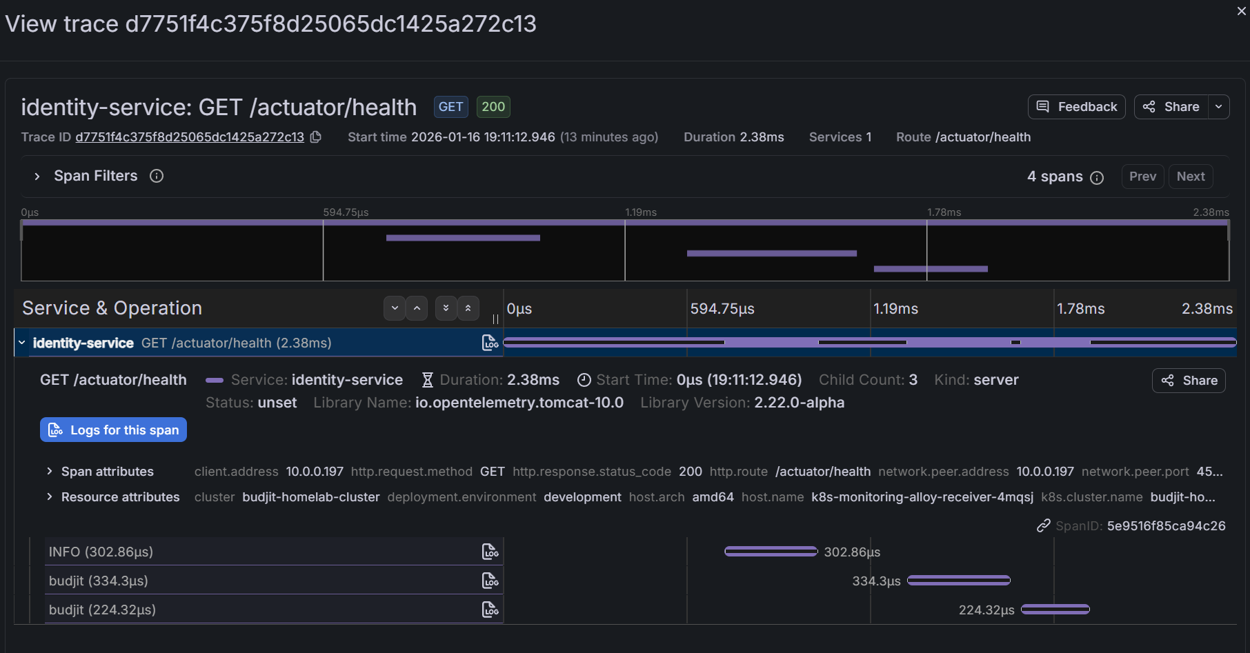Image resolution: width=1250 pixels, height=653 pixels.
Task: Open logs icon for identity-service span row
Action: 490,343
